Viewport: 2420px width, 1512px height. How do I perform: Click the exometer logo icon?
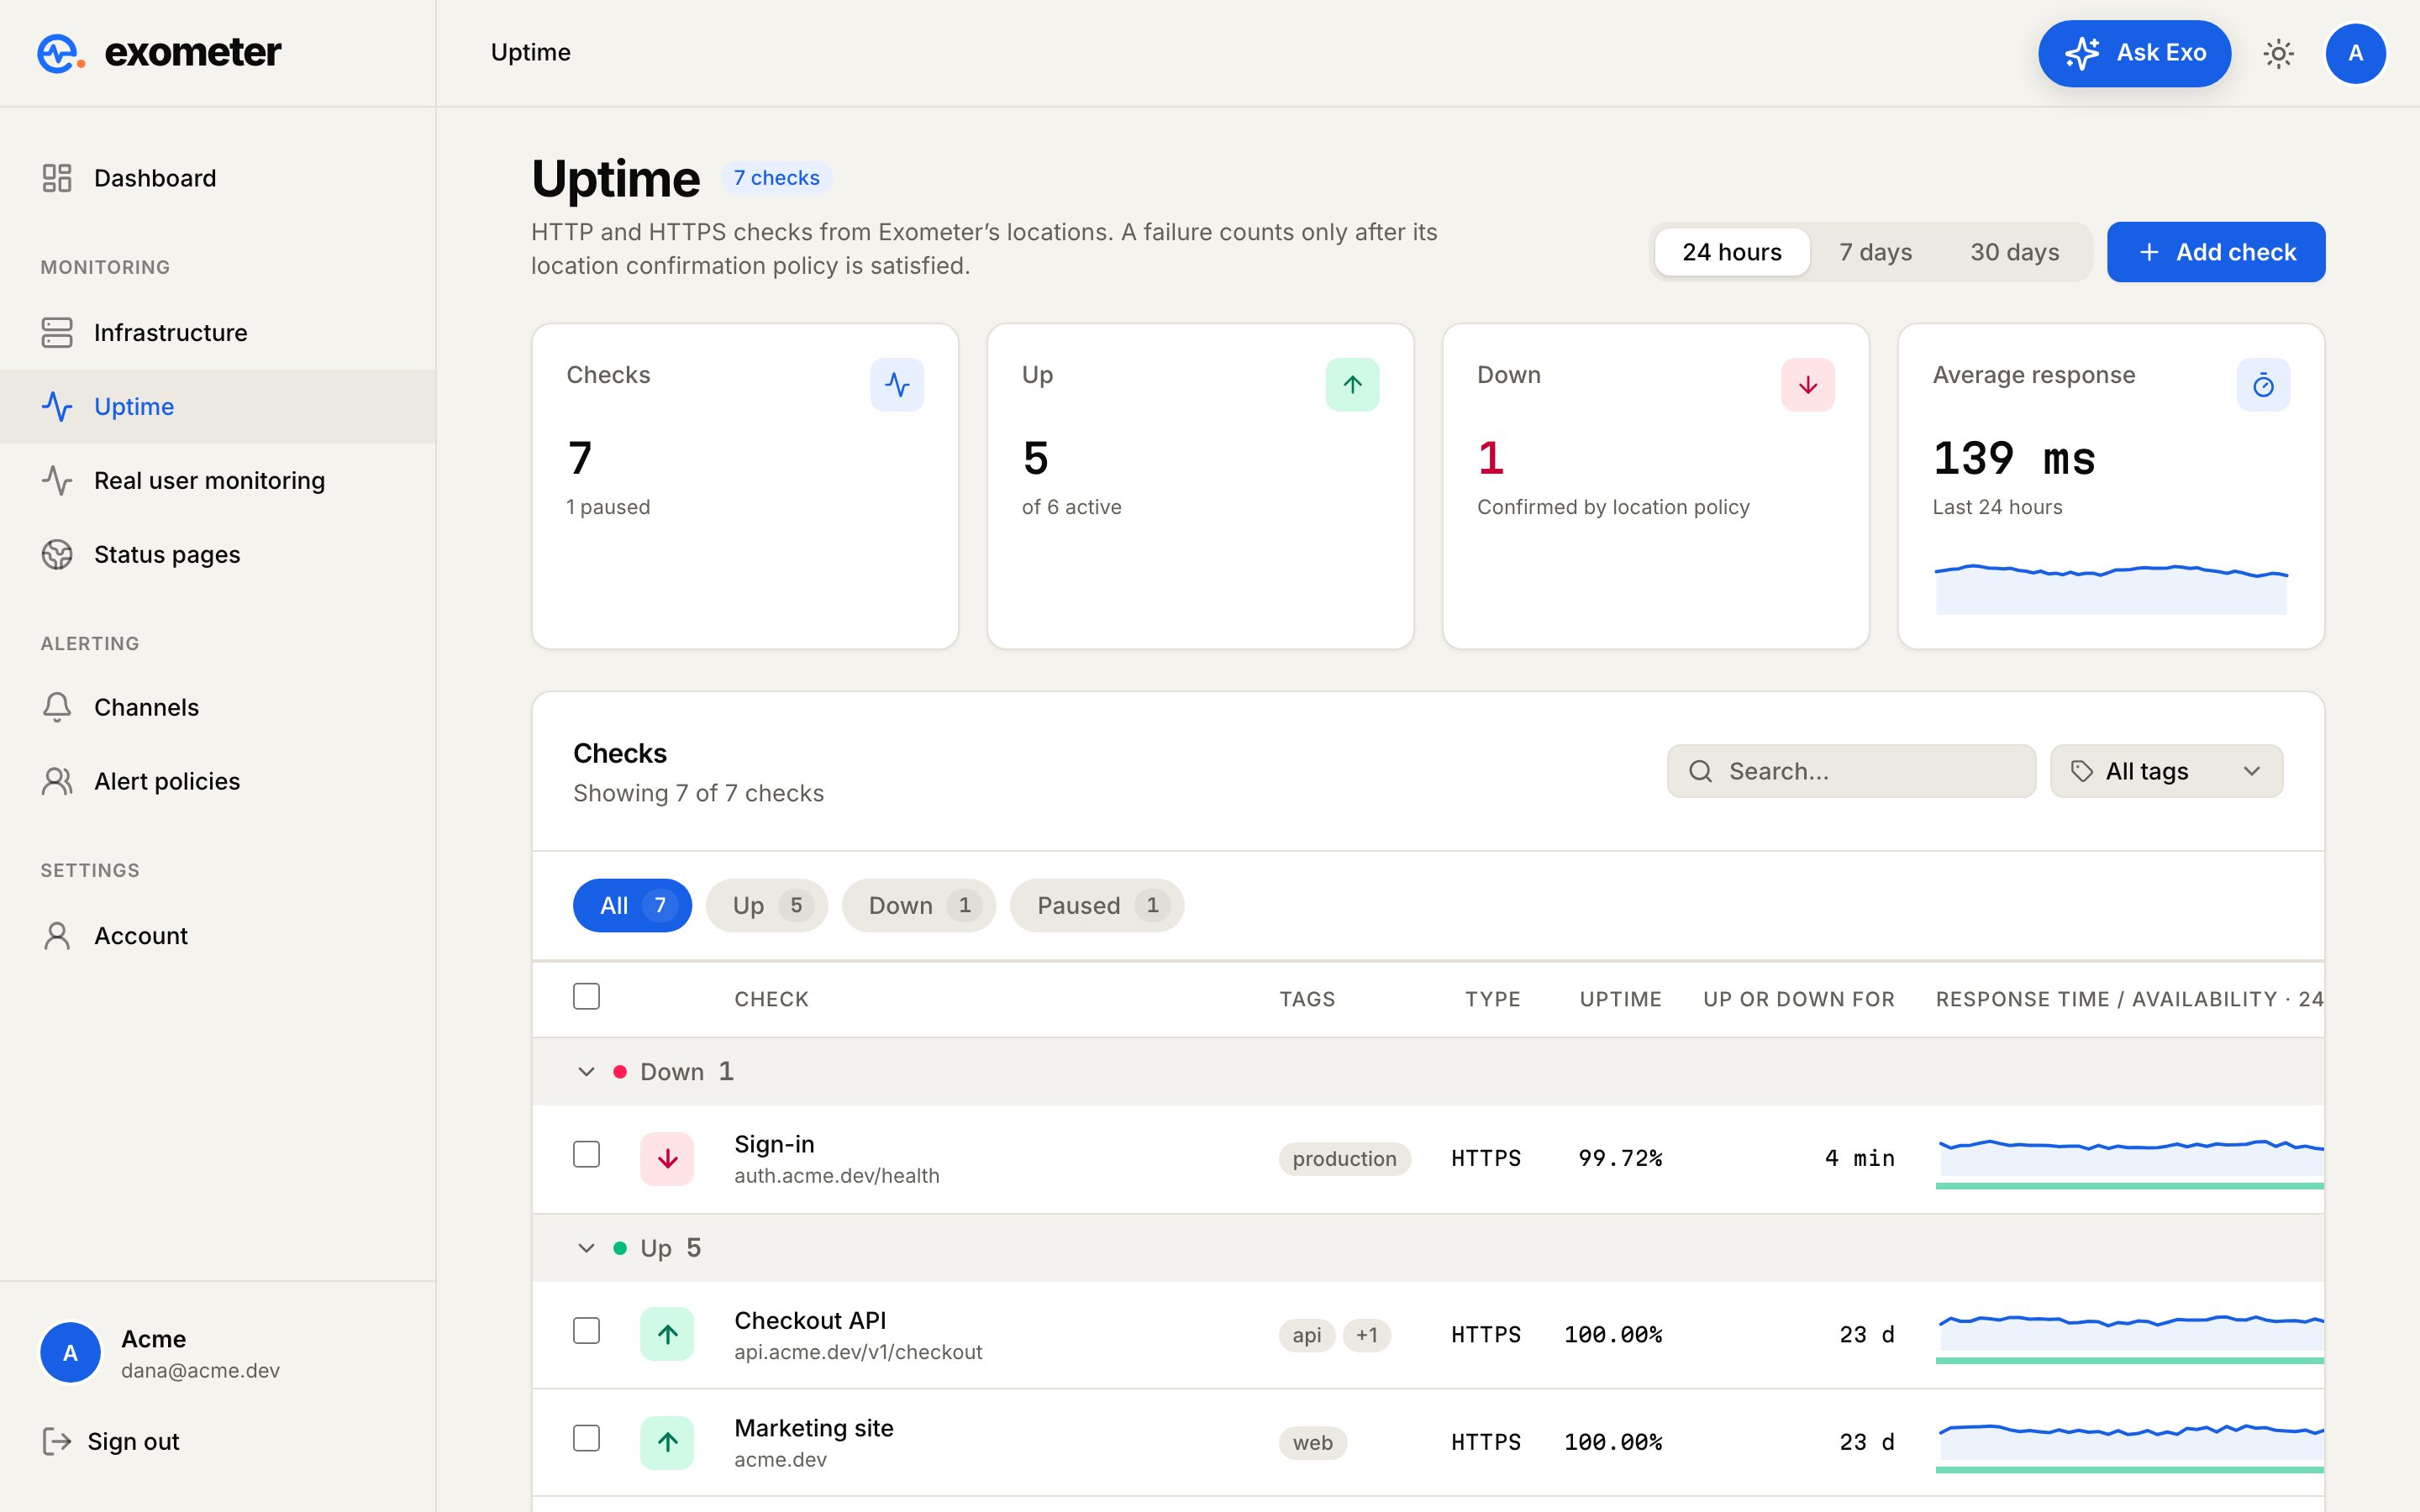60,53
